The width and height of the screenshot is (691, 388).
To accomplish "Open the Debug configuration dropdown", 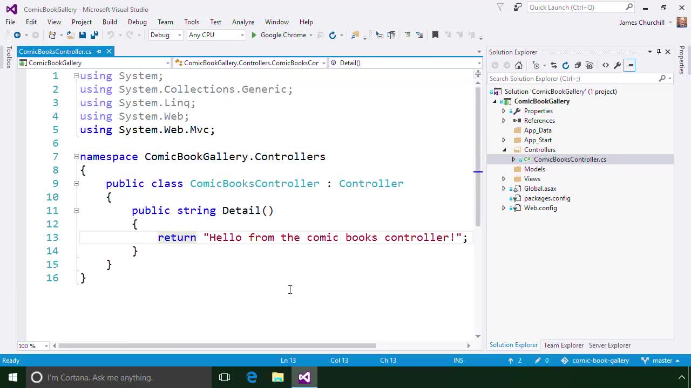I will click(x=166, y=35).
